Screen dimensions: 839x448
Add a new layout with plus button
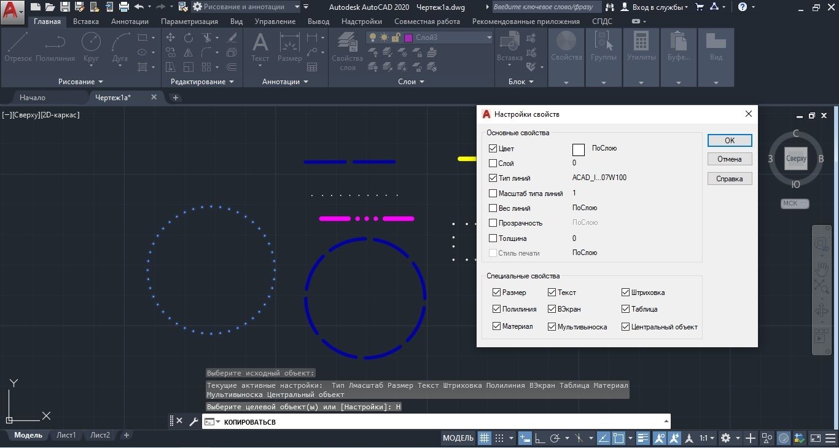(x=127, y=435)
